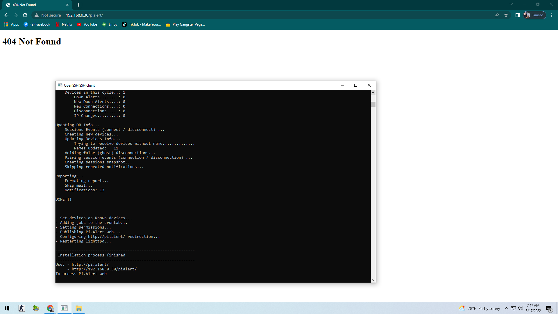Expand the tab search chevron

511,4
